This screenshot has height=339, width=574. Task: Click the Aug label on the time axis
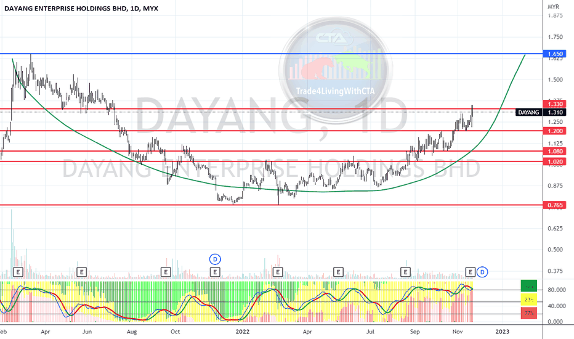[x=131, y=332]
